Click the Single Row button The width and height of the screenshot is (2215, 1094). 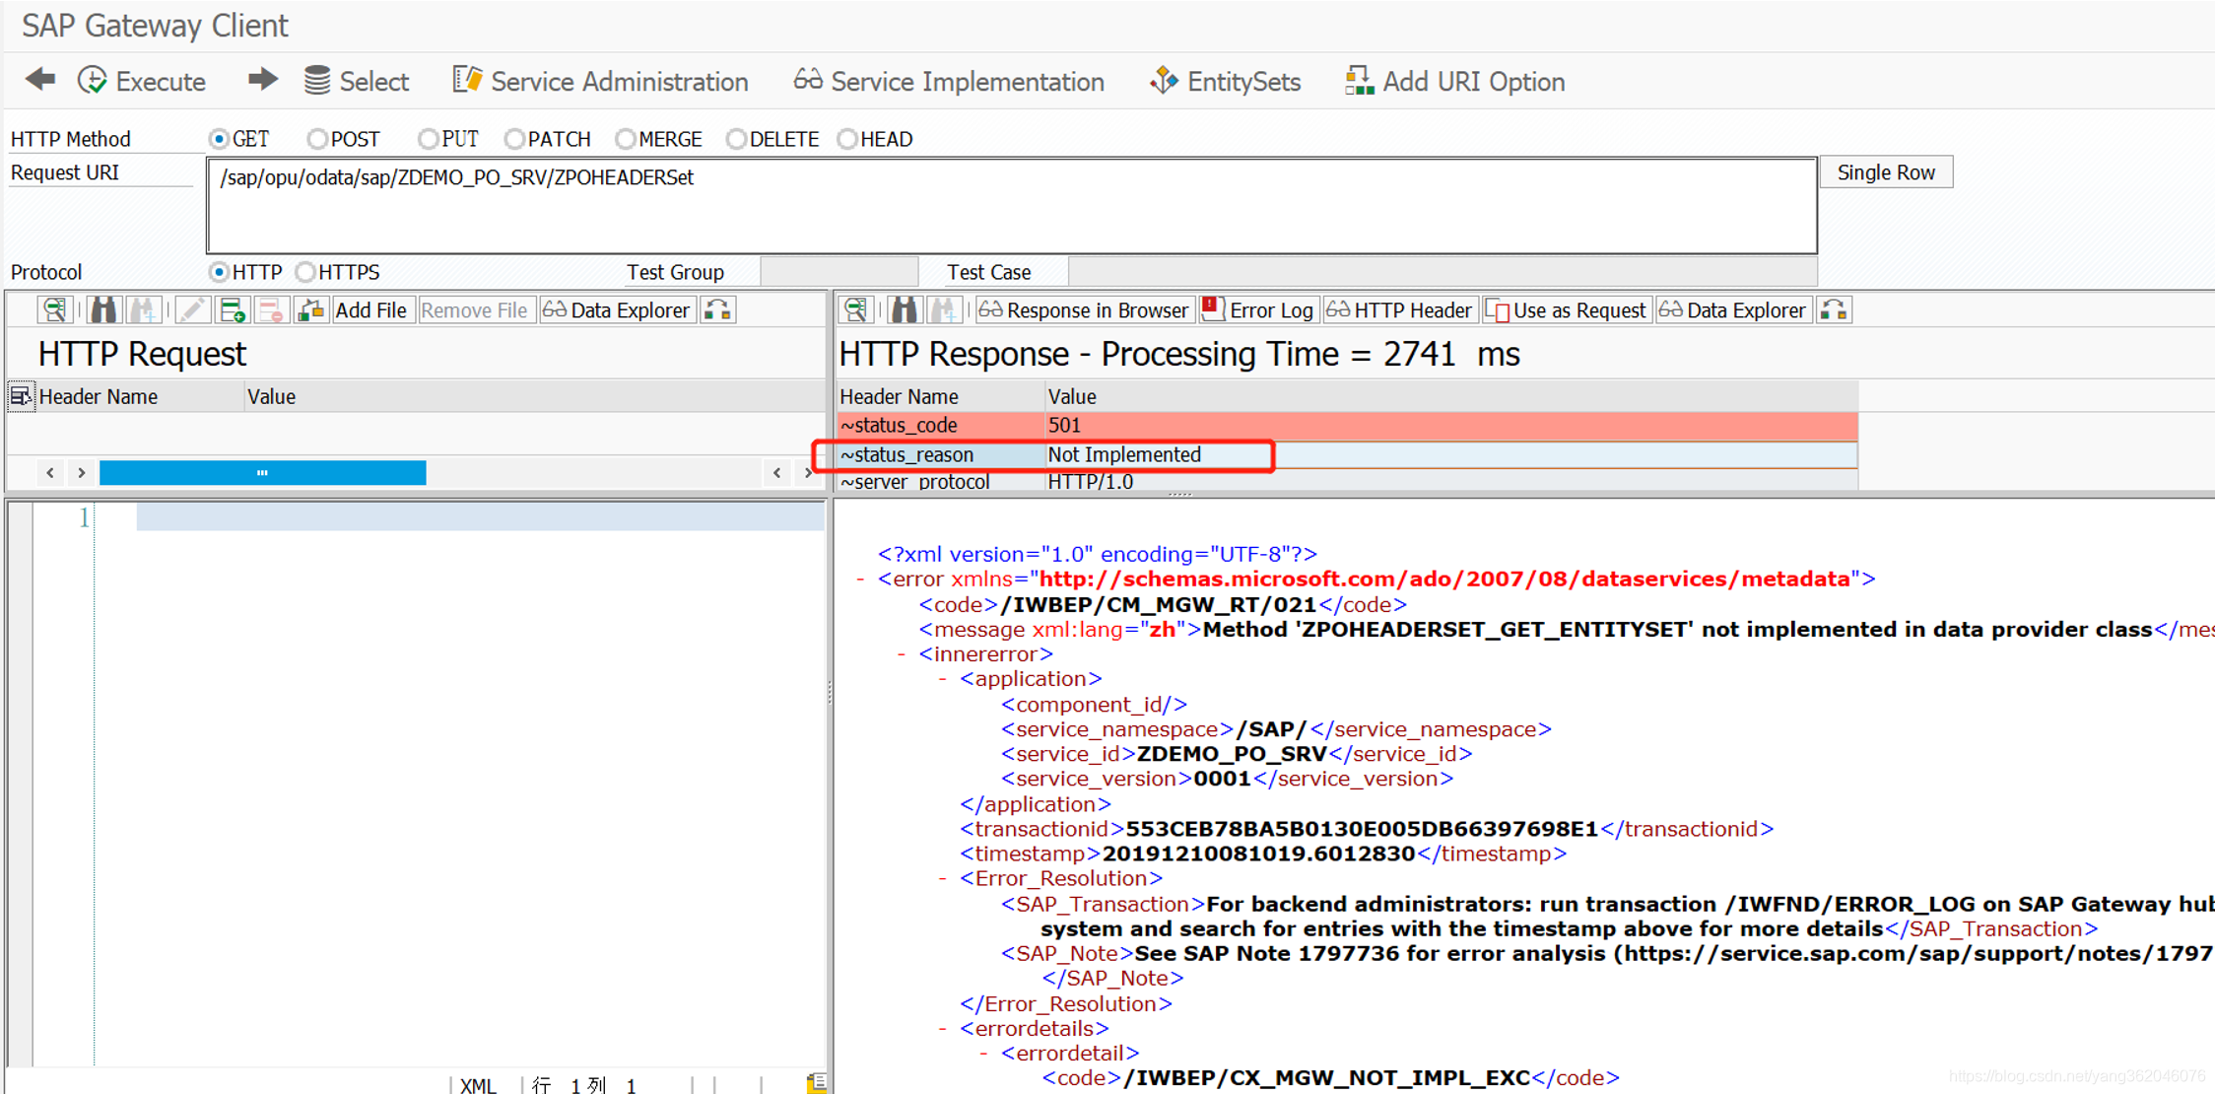pyautogui.click(x=1885, y=172)
